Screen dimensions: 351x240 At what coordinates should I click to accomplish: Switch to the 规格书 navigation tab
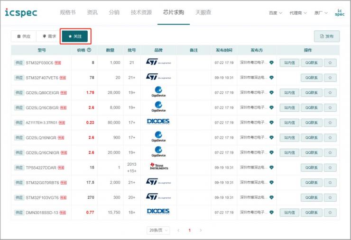68,12
